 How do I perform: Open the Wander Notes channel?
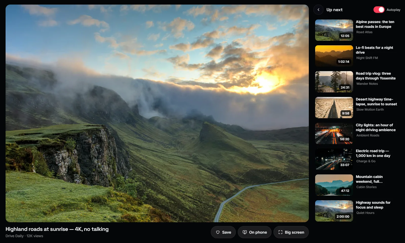pyautogui.click(x=367, y=84)
